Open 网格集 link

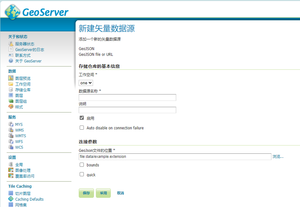pyautogui.click(x=21, y=205)
